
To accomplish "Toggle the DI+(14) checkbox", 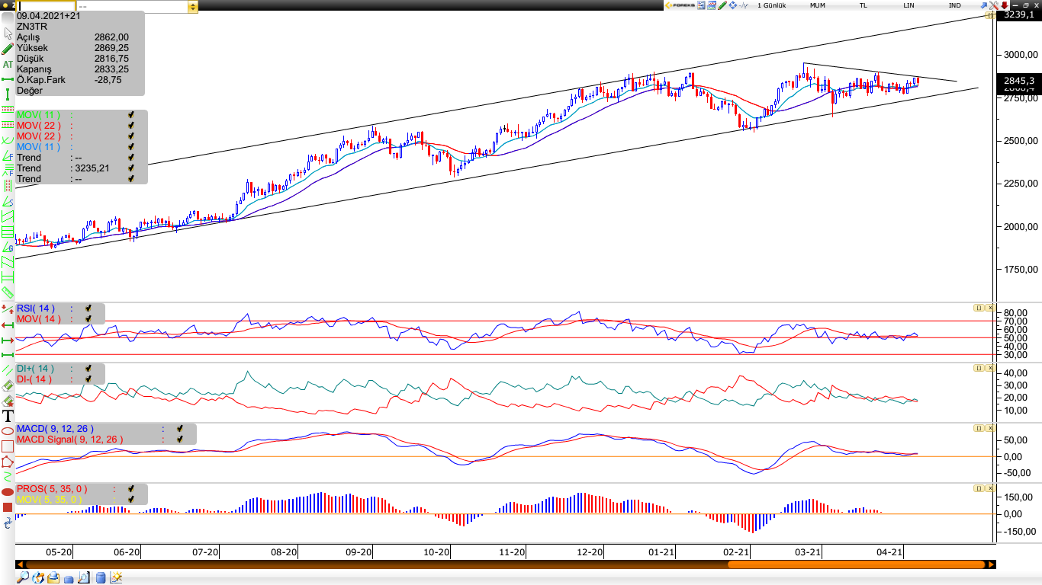I will (x=88, y=369).
